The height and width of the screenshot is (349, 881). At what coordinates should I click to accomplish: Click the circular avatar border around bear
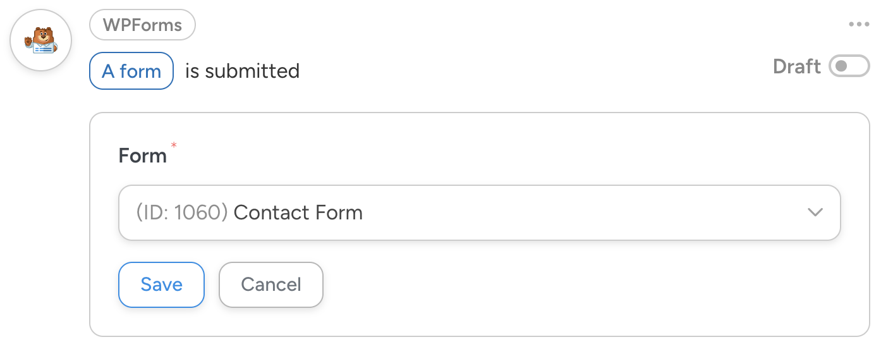pos(40,13)
